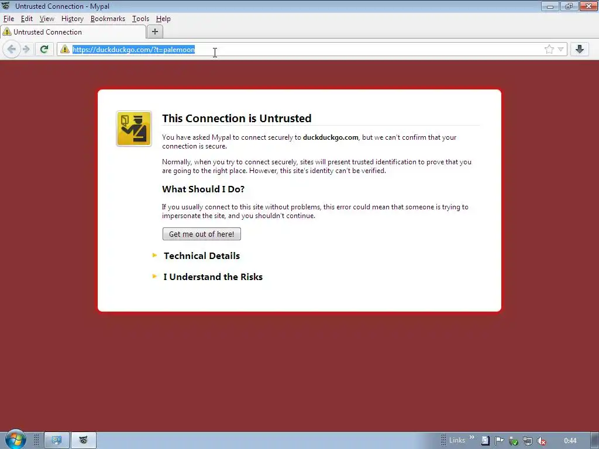599x449 pixels.
Task: Restore down the Mypal window
Action: click(x=569, y=6)
